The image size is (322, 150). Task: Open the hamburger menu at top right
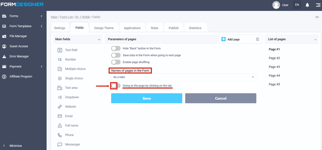coord(318,5)
